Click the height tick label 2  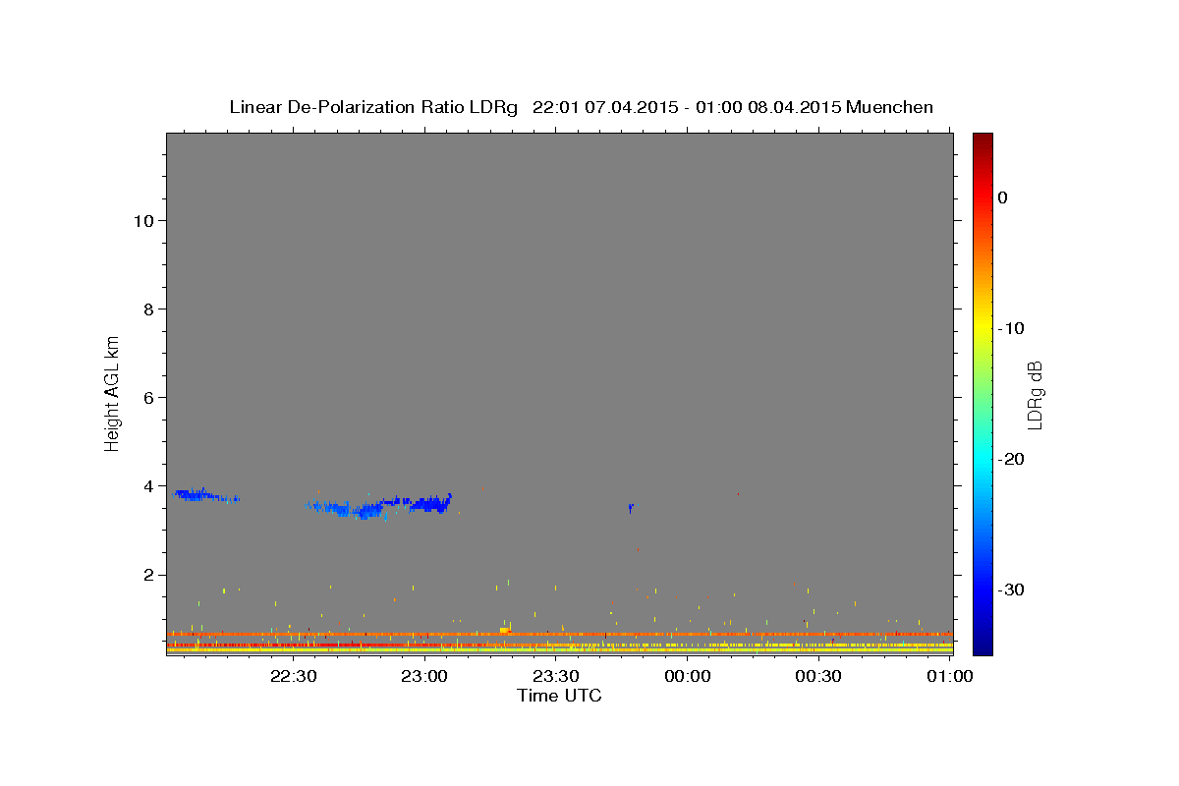click(149, 574)
